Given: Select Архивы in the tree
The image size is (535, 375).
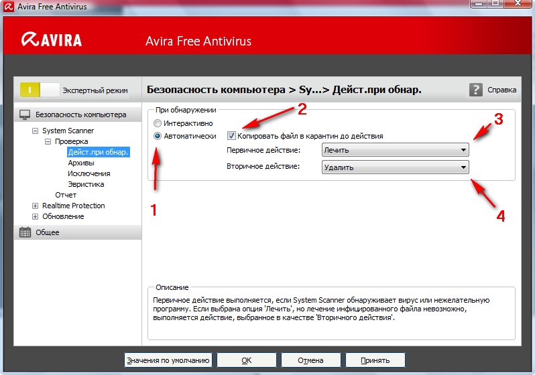Looking at the screenshot, I should pos(81,163).
